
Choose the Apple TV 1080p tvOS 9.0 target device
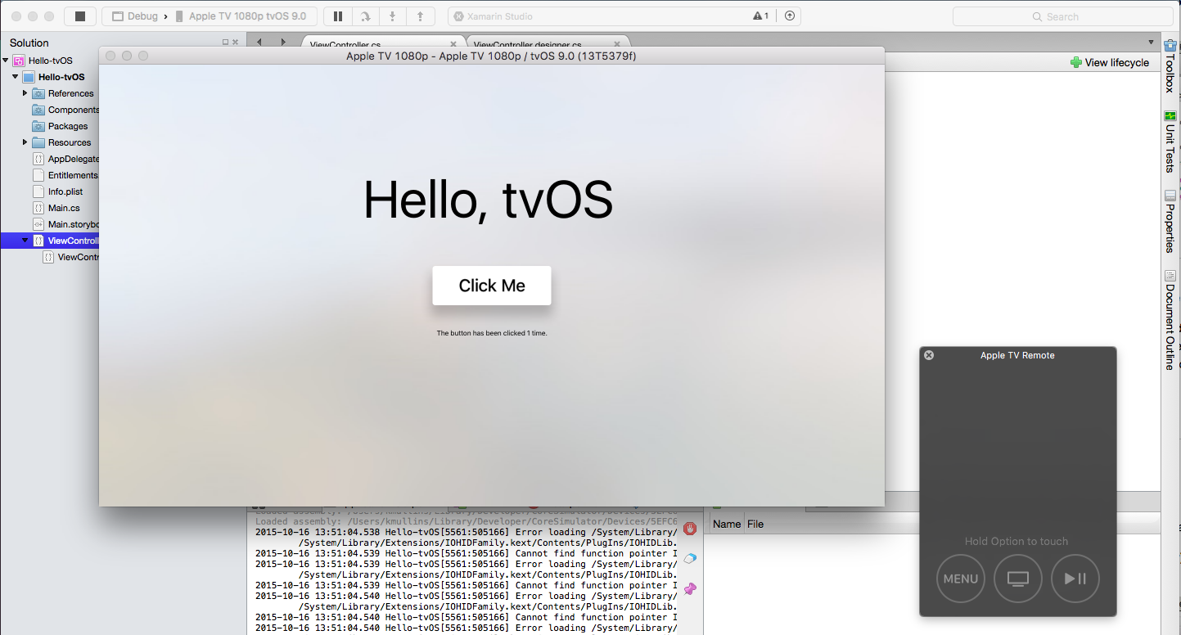click(241, 16)
